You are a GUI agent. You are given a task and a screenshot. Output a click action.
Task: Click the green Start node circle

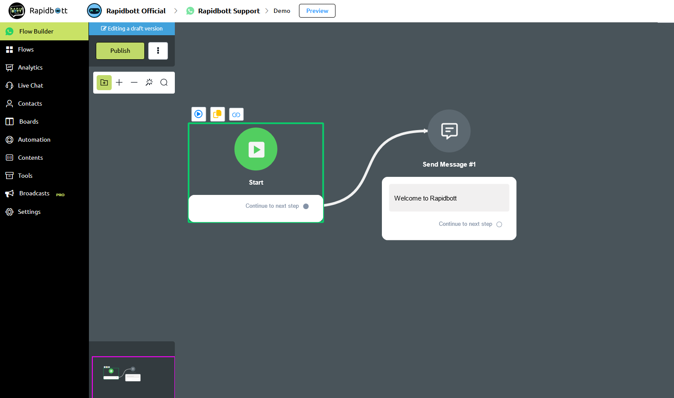click(256, 149)
